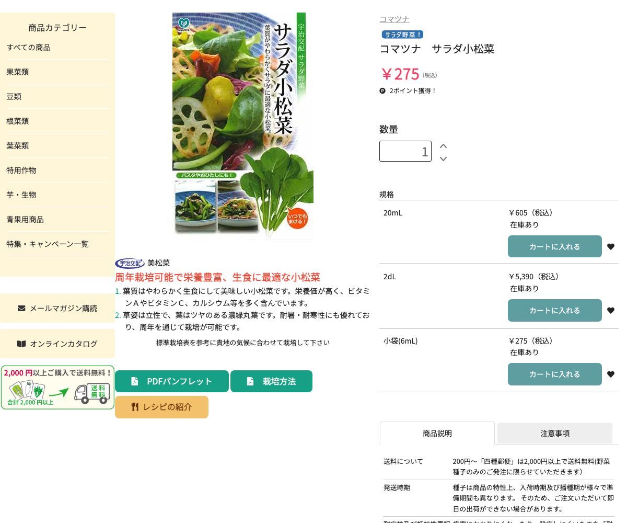Add 20mL size to cart
This screenshot has height=523, width=627.
pos(554,247)
